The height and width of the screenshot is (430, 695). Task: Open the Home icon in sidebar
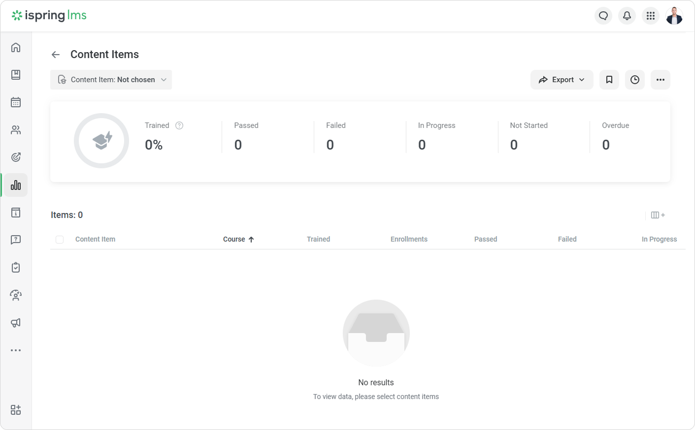pyautogui.click(x=16, y=47)
